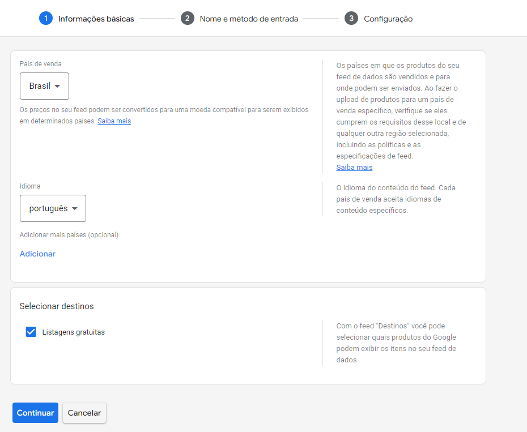Open Saiba mais link under price note

coord(114,121)
